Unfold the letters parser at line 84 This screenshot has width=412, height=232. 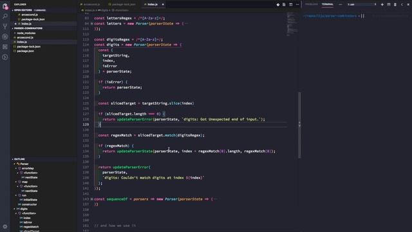[x=92, y=24]
